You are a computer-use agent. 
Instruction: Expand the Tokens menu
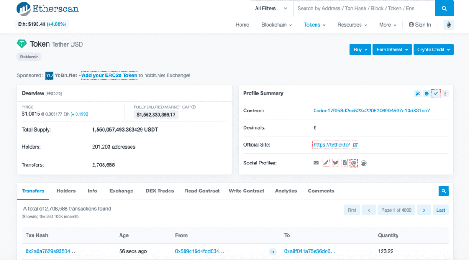point(315,25)
